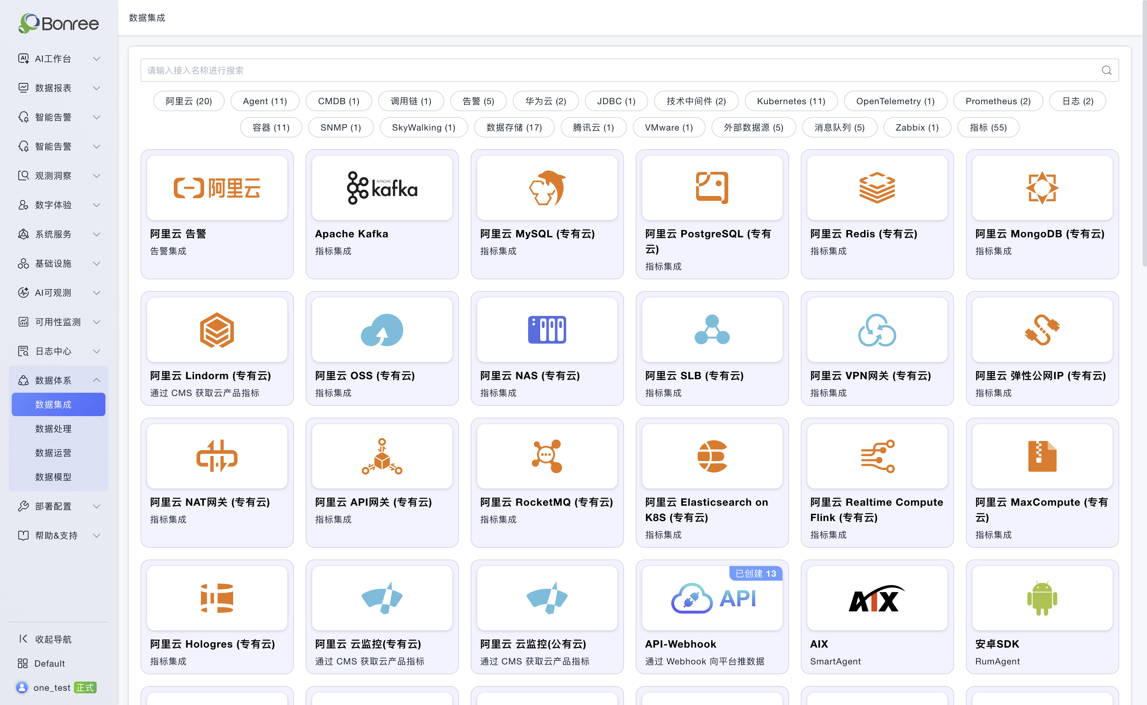Open 阿里云 云监控(专有云) icon
The height and width of the screenshot is (705, 1147).
382,598
